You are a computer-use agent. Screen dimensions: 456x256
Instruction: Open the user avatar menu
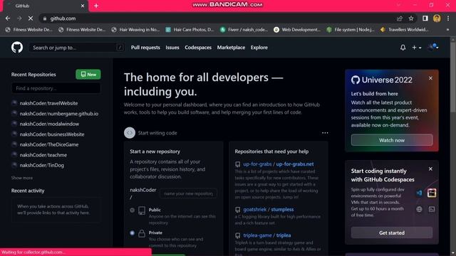tap(433, 47)
